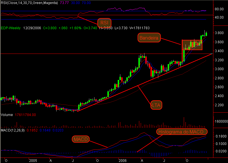Click the RSI upper threshold value 70.00
Image resolution: width=228 pixels, height=163 pixels.
pyautogui.click(x=86, y=3)
